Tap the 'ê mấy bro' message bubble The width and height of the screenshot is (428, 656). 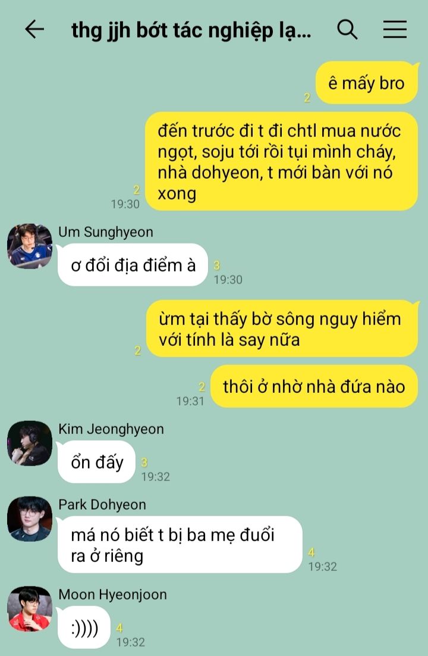[367, 83]
